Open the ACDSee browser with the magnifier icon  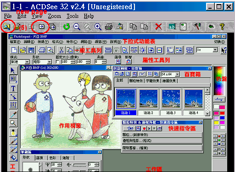[x=7, y=27]
